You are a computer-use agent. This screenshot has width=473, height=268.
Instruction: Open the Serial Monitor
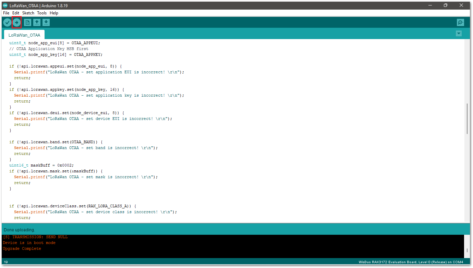pos(460,22)
